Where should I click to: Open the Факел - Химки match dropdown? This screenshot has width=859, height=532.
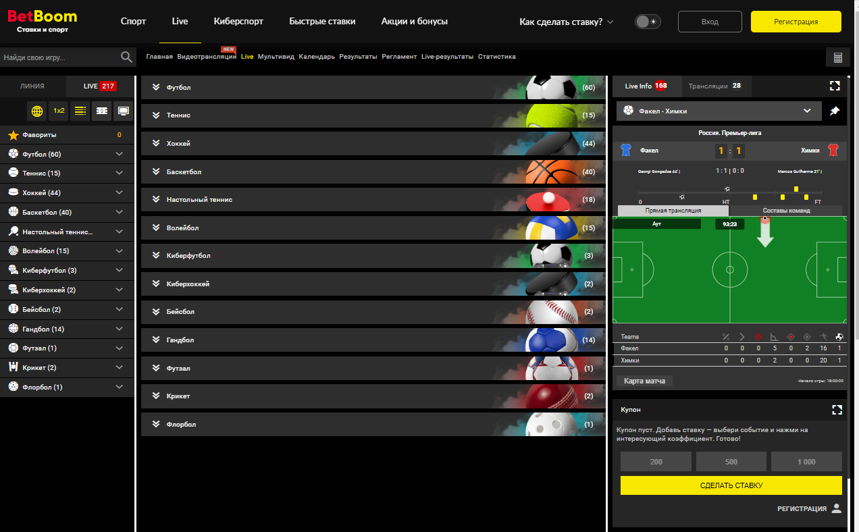coord(806,111)
